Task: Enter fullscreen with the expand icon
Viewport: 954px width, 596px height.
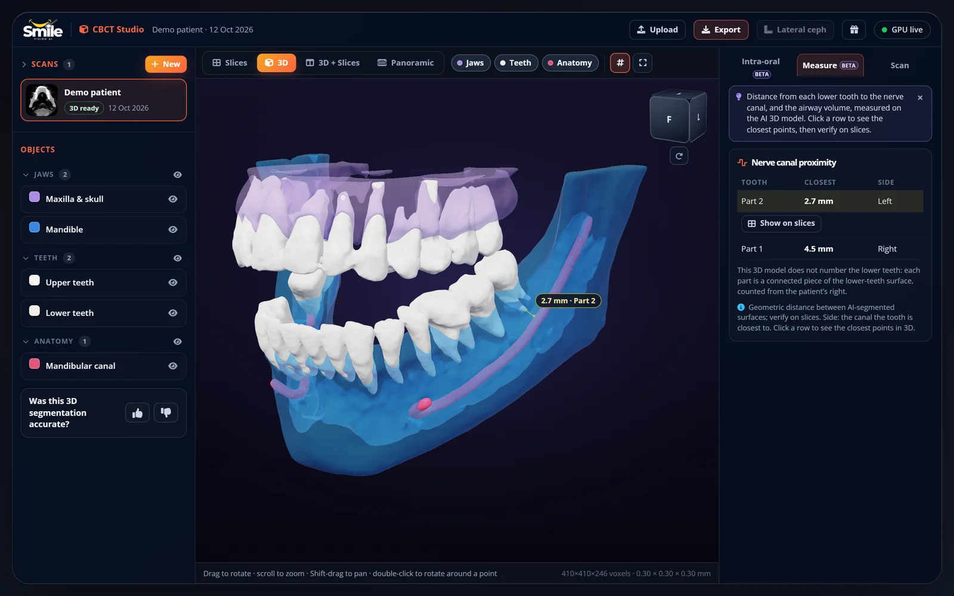Action: click(x=643, y=63)
